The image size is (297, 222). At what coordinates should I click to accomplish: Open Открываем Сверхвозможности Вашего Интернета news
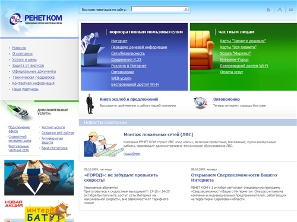point(234,178)
